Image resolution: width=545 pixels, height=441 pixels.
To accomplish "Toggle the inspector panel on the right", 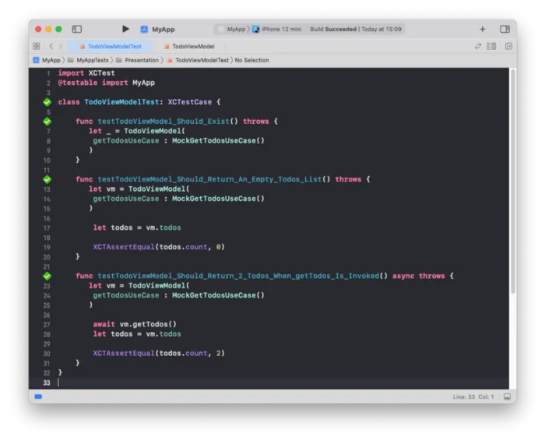I will tap(505, 29).
